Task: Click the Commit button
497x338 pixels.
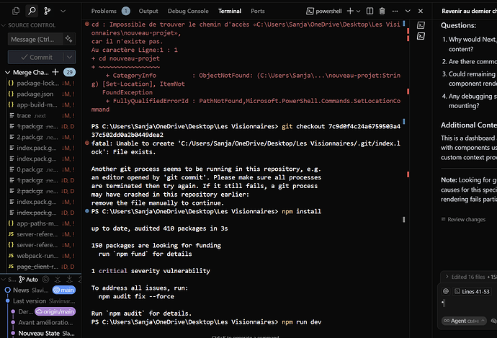Action: point(36,58)
